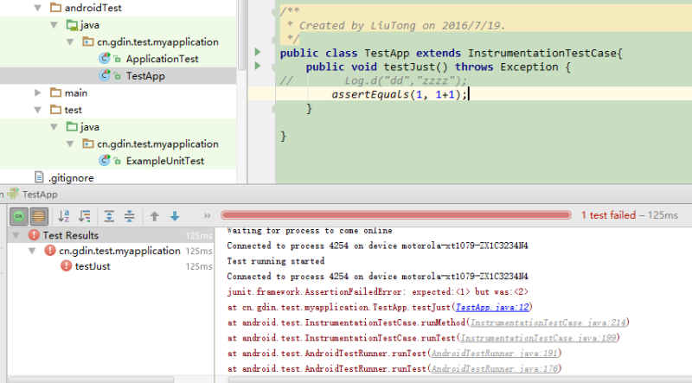Collapse the Test Results root node

point(16,236)
